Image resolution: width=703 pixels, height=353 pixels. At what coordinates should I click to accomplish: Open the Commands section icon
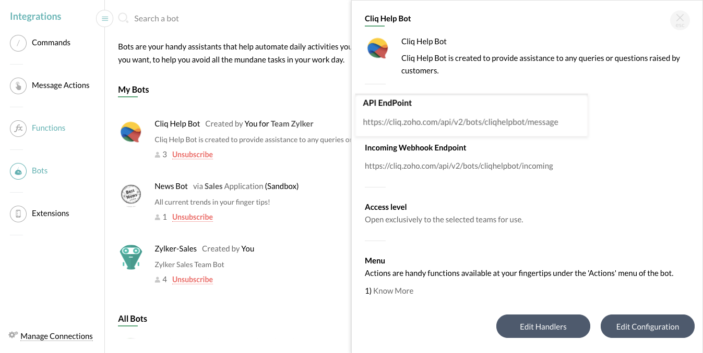18,43
